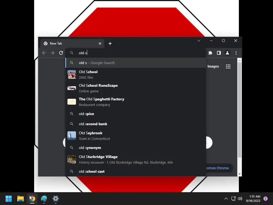Screen dimensions: 273x205
Task: Open the Extensions puzzle icon
Action: point(210,53)
